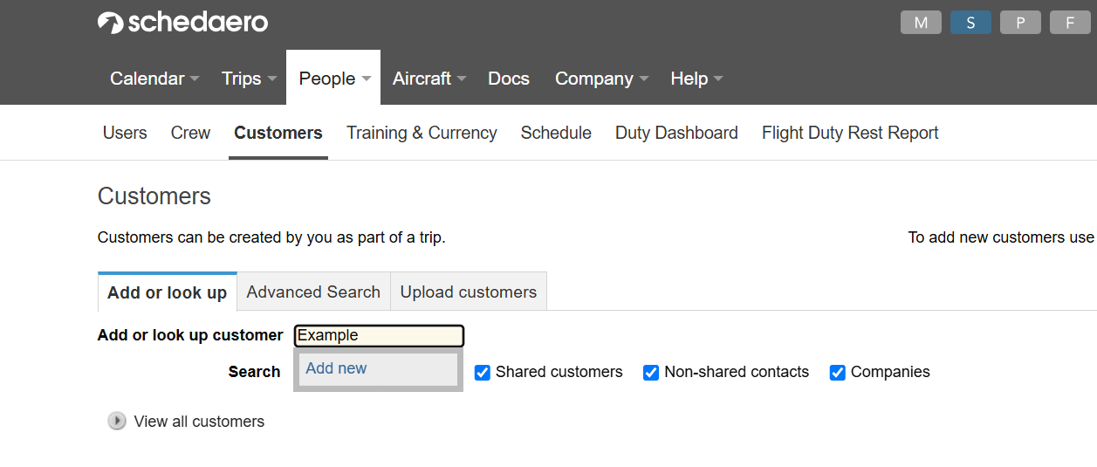This screenshot has width=1097, height=467.
Task: Click the M badge icon
Action: [x=921, y=23]
